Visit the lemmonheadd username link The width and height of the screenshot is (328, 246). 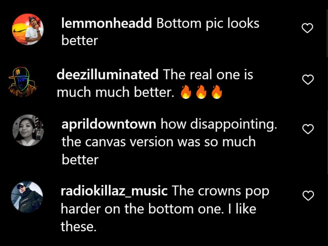107,24
